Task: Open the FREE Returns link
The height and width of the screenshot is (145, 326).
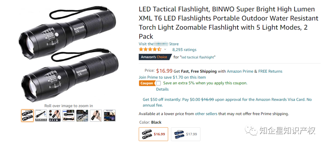Action: tap(270, 71)
